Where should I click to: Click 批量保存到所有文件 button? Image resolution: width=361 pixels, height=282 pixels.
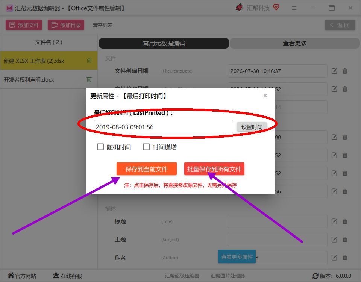point(214,169)
